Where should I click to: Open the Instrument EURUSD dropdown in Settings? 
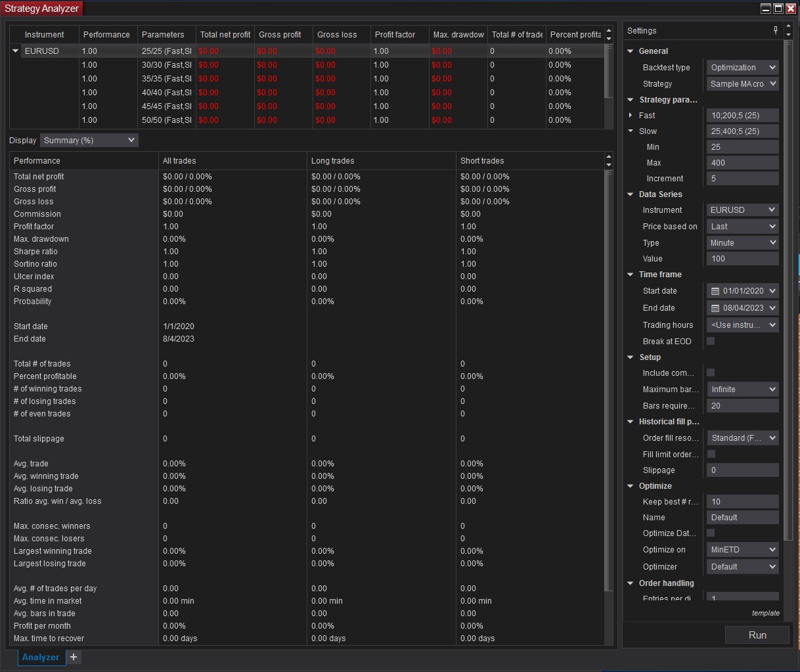click(x=743, y=210)
